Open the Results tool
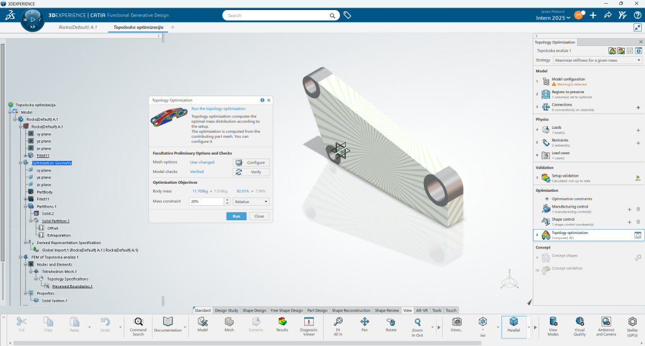This screenshot has height=346, width=645. (x=282, y=325)
